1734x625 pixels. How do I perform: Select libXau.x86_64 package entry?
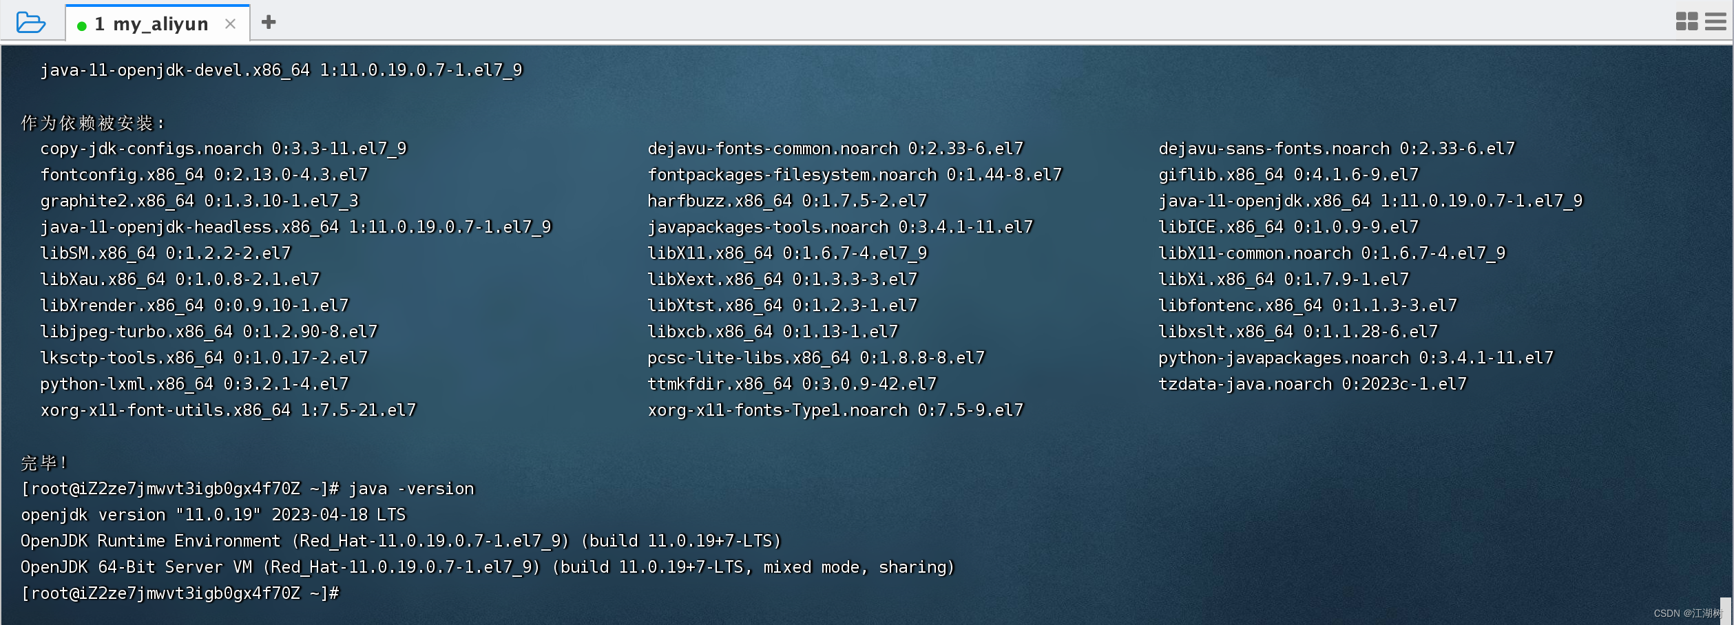180,279
